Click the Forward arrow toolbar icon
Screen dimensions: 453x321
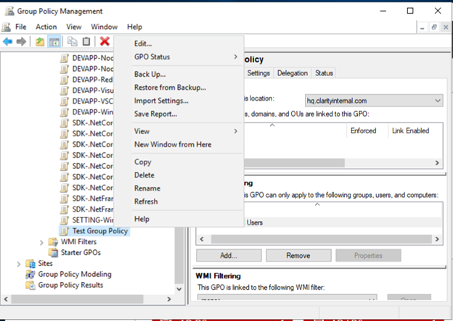click(x=21, y=42)
